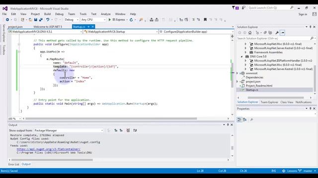Screen dimensions: 318x178
Task: Toggle auto-hide pin on Solution Explorer
Action: point(310,27)
